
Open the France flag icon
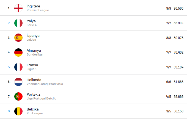click(x=18, y=67)
